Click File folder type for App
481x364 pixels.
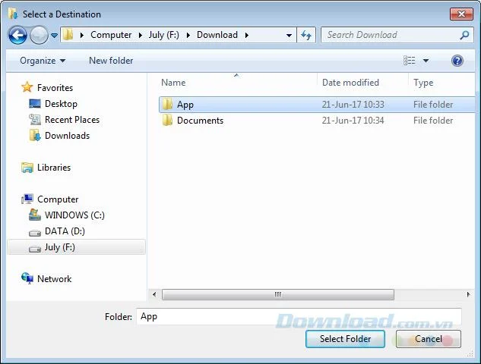click(433, 105)
